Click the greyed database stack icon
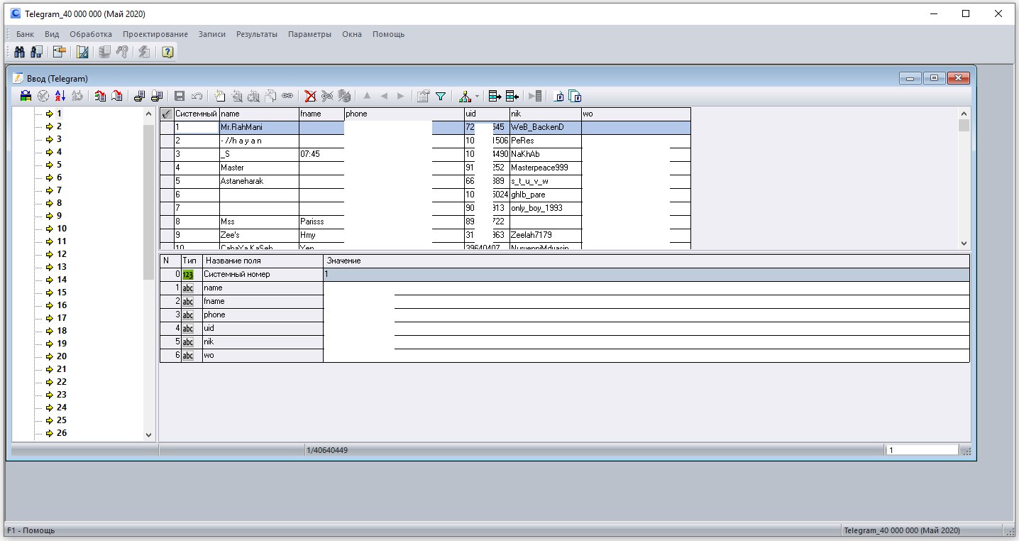The width and height of the screenshot is (1019, 541). click(104, 52)
